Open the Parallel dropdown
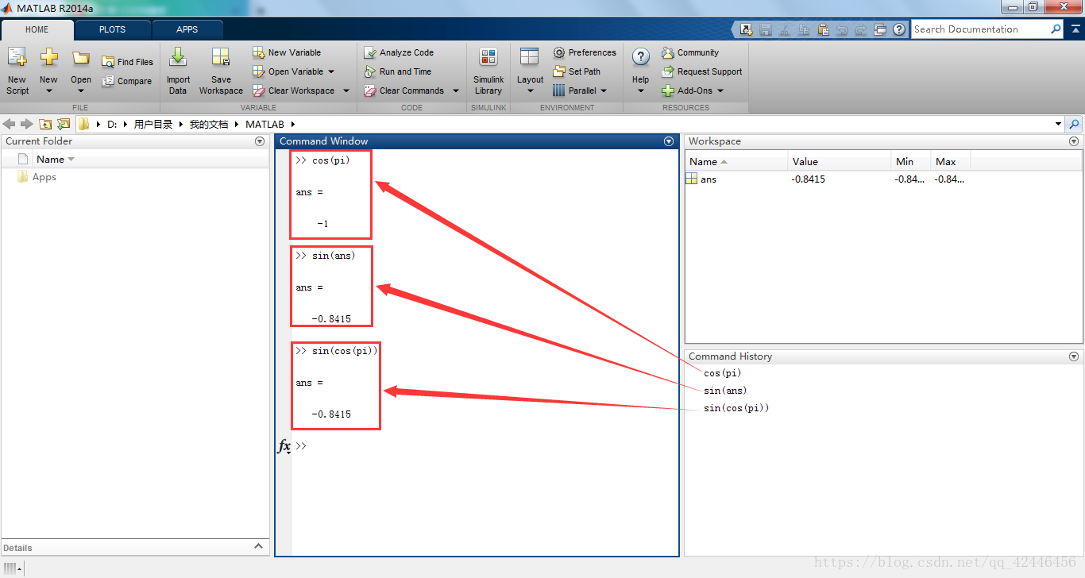 point(580,91)
